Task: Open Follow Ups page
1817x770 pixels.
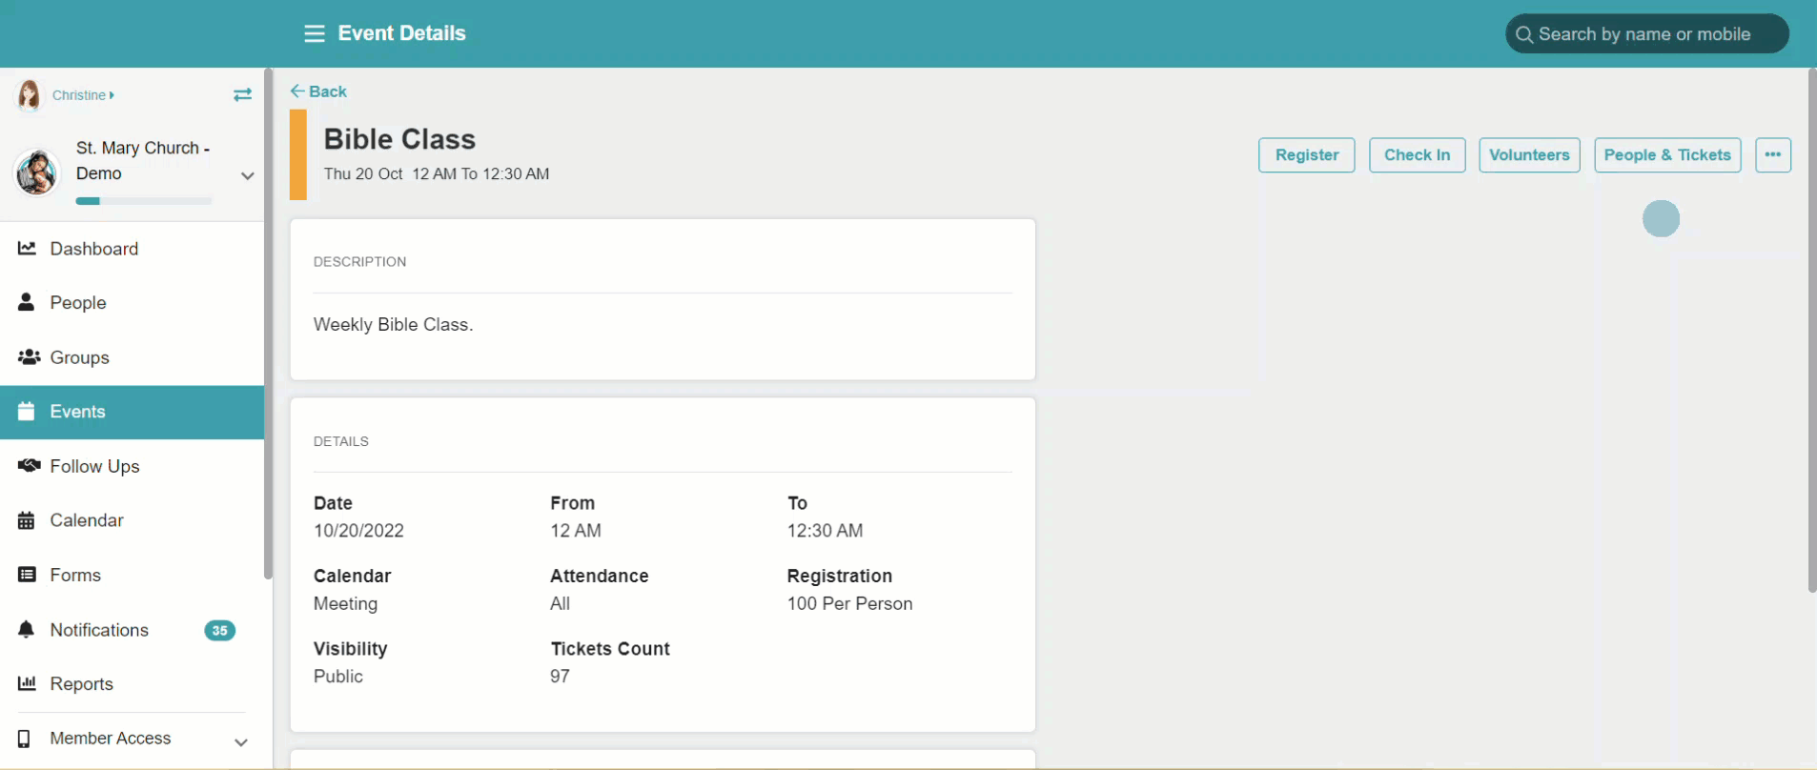Action: click(132, 466)
